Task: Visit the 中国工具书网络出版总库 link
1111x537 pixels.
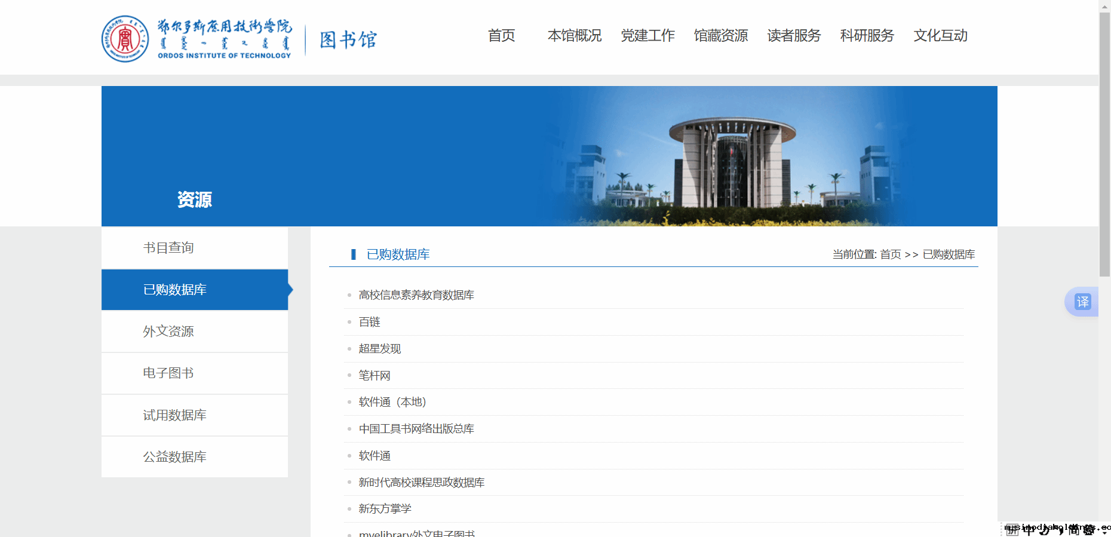Action: [x=416, y=429]
